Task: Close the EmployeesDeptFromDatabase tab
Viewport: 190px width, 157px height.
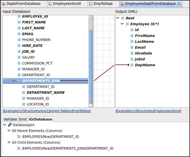Action: 179,4
